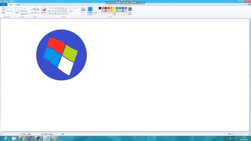Choose the Cloud callout shape

65,14
